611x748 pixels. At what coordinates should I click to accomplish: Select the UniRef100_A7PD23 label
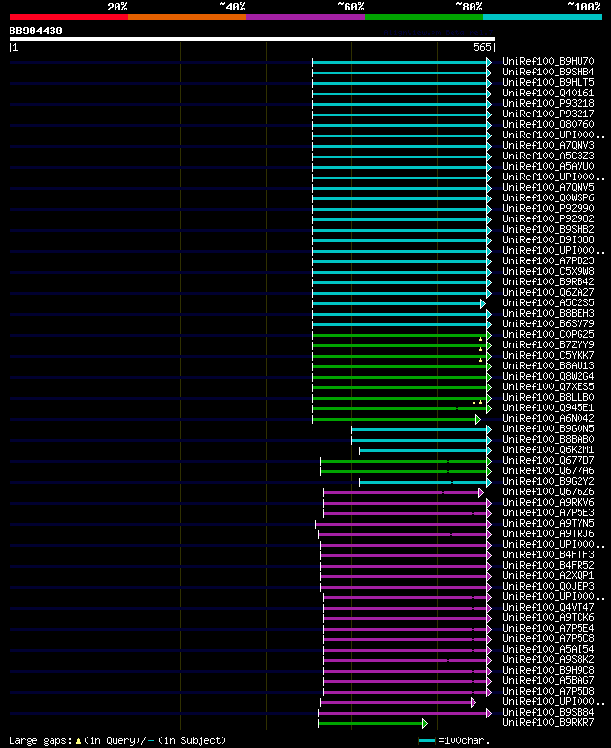[548, 261]
